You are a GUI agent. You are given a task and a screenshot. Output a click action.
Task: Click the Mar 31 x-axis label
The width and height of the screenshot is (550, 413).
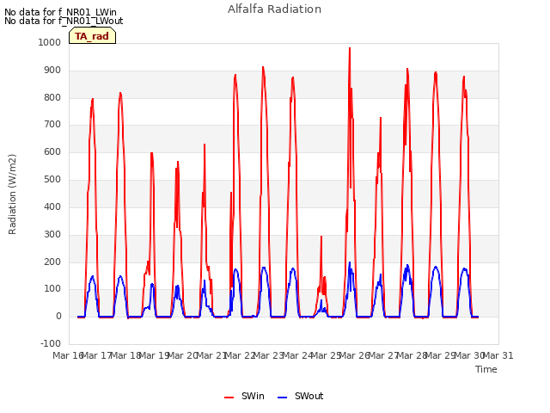click(x=498, y=355)
